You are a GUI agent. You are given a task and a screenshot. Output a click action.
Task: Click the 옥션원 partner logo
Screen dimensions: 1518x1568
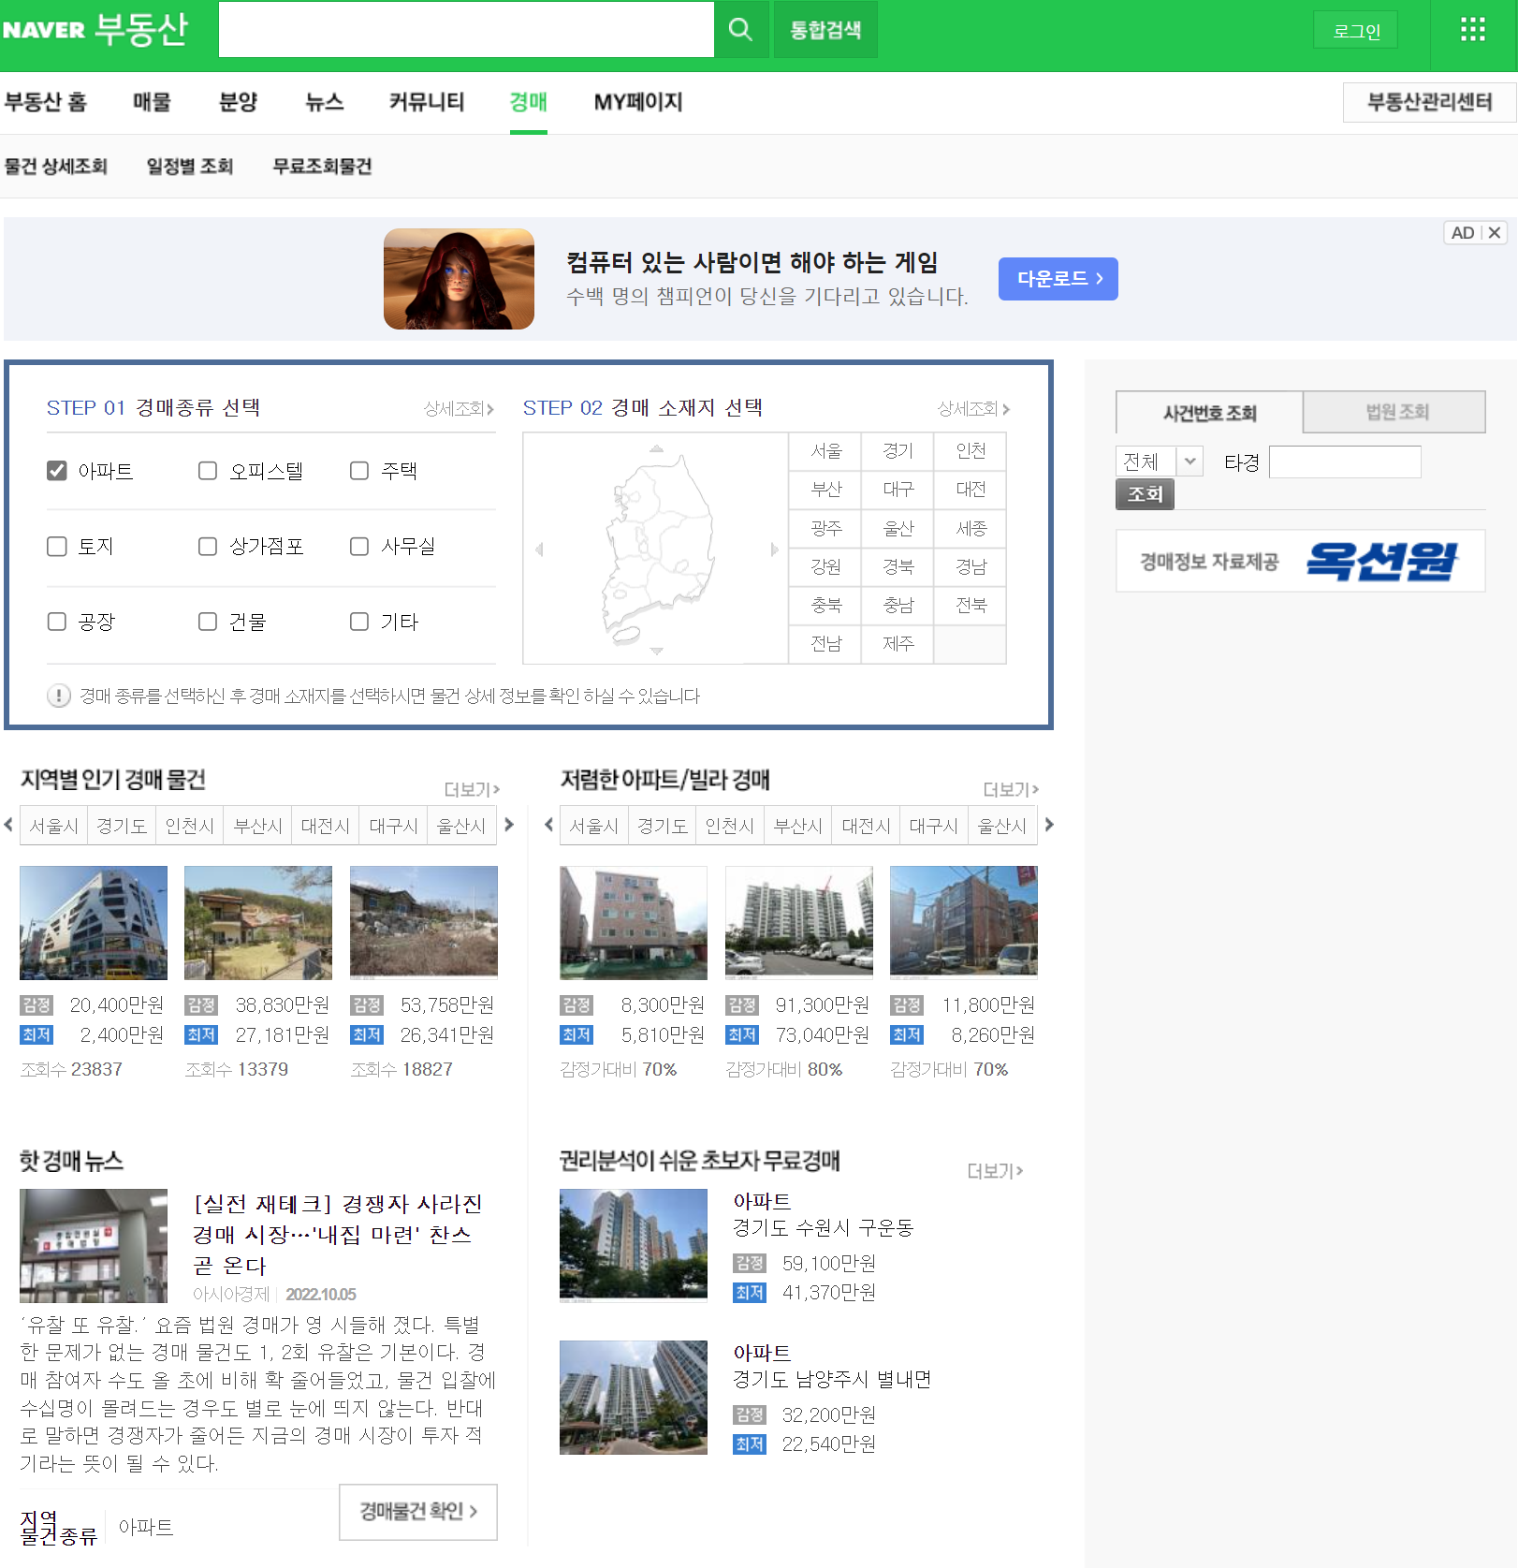[x=1384, y=561]
